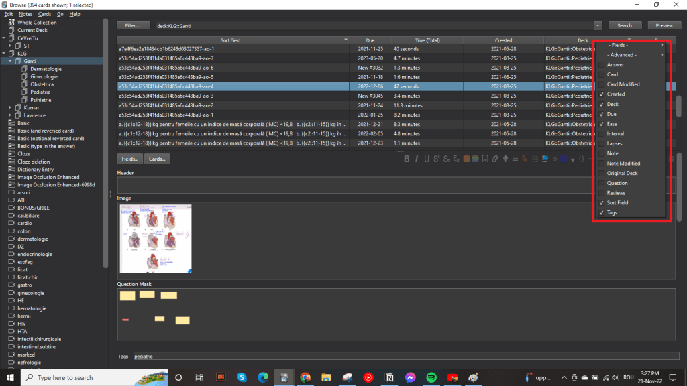Enable the Interval column checkbox
This screenshot has width=687, height=386.
pyautogui.click(x=602, y=134)
